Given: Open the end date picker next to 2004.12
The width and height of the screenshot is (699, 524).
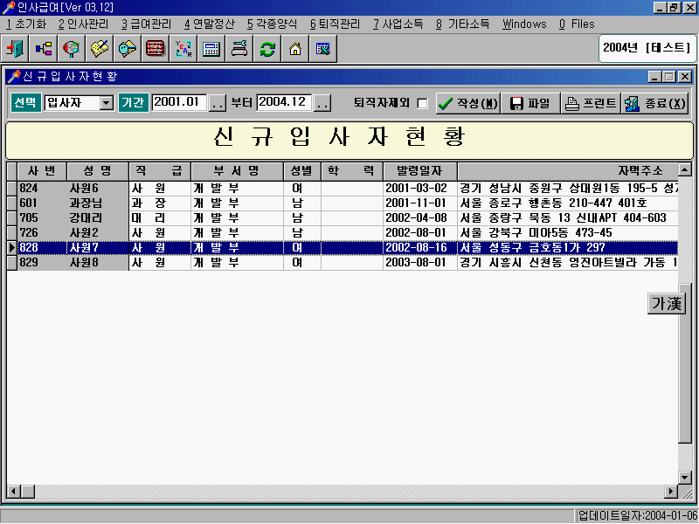Looking at the screenshot, I should pos(322,103).
